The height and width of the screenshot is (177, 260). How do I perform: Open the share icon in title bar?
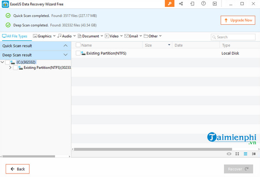pos(181,3)
